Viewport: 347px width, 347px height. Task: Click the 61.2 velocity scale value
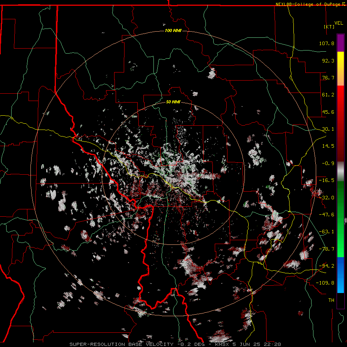[328, 95]
